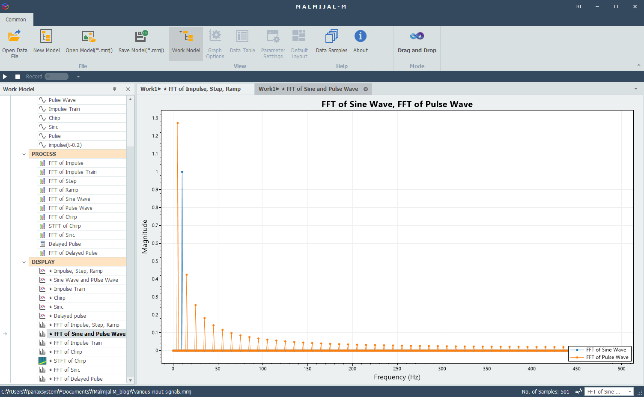Select the process row labelled exactly FFT of Sinc

pyautogui.click(x=82, y=235)
